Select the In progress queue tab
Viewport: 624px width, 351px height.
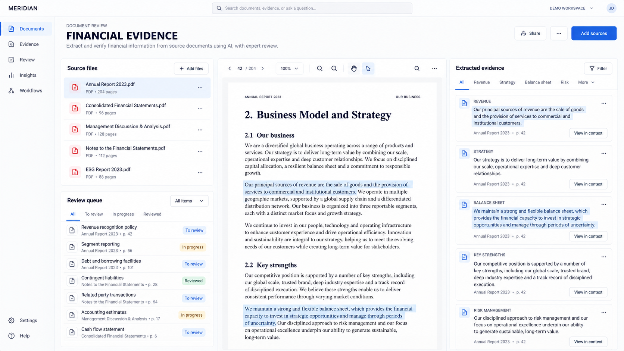click(123, 214)
